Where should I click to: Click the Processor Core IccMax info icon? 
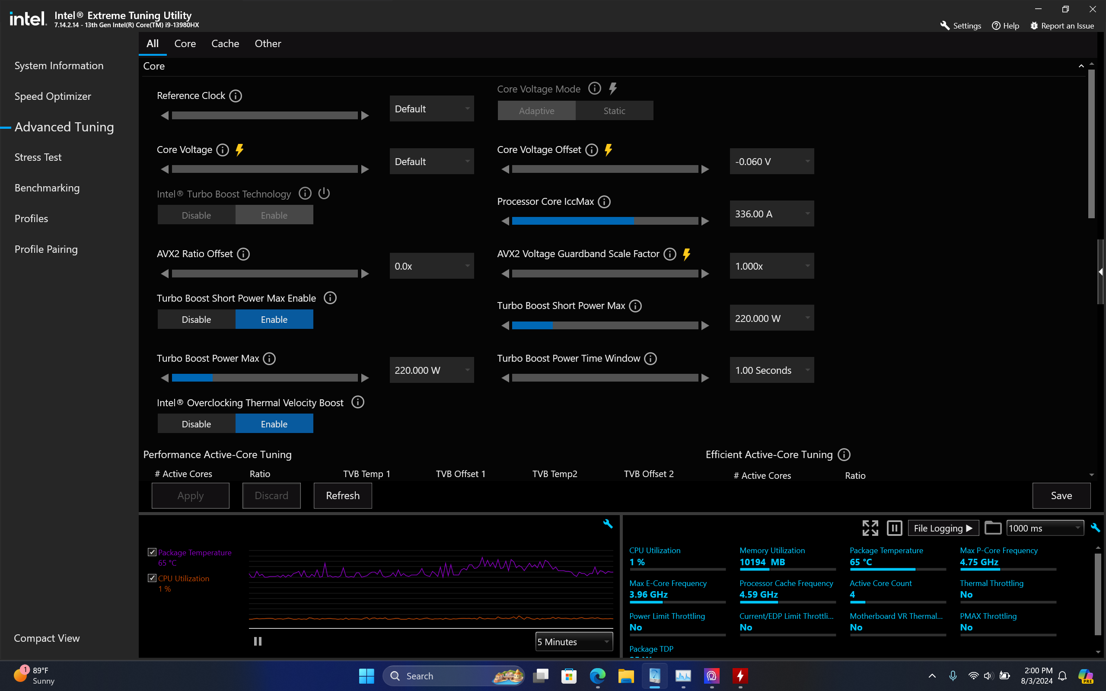tap(604, 202)
